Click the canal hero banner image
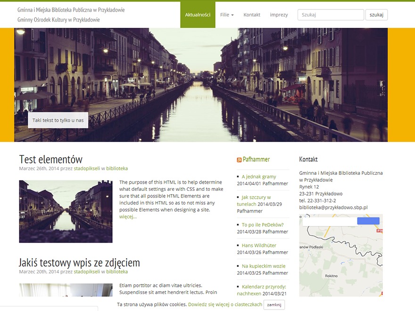 pos(201,85)
